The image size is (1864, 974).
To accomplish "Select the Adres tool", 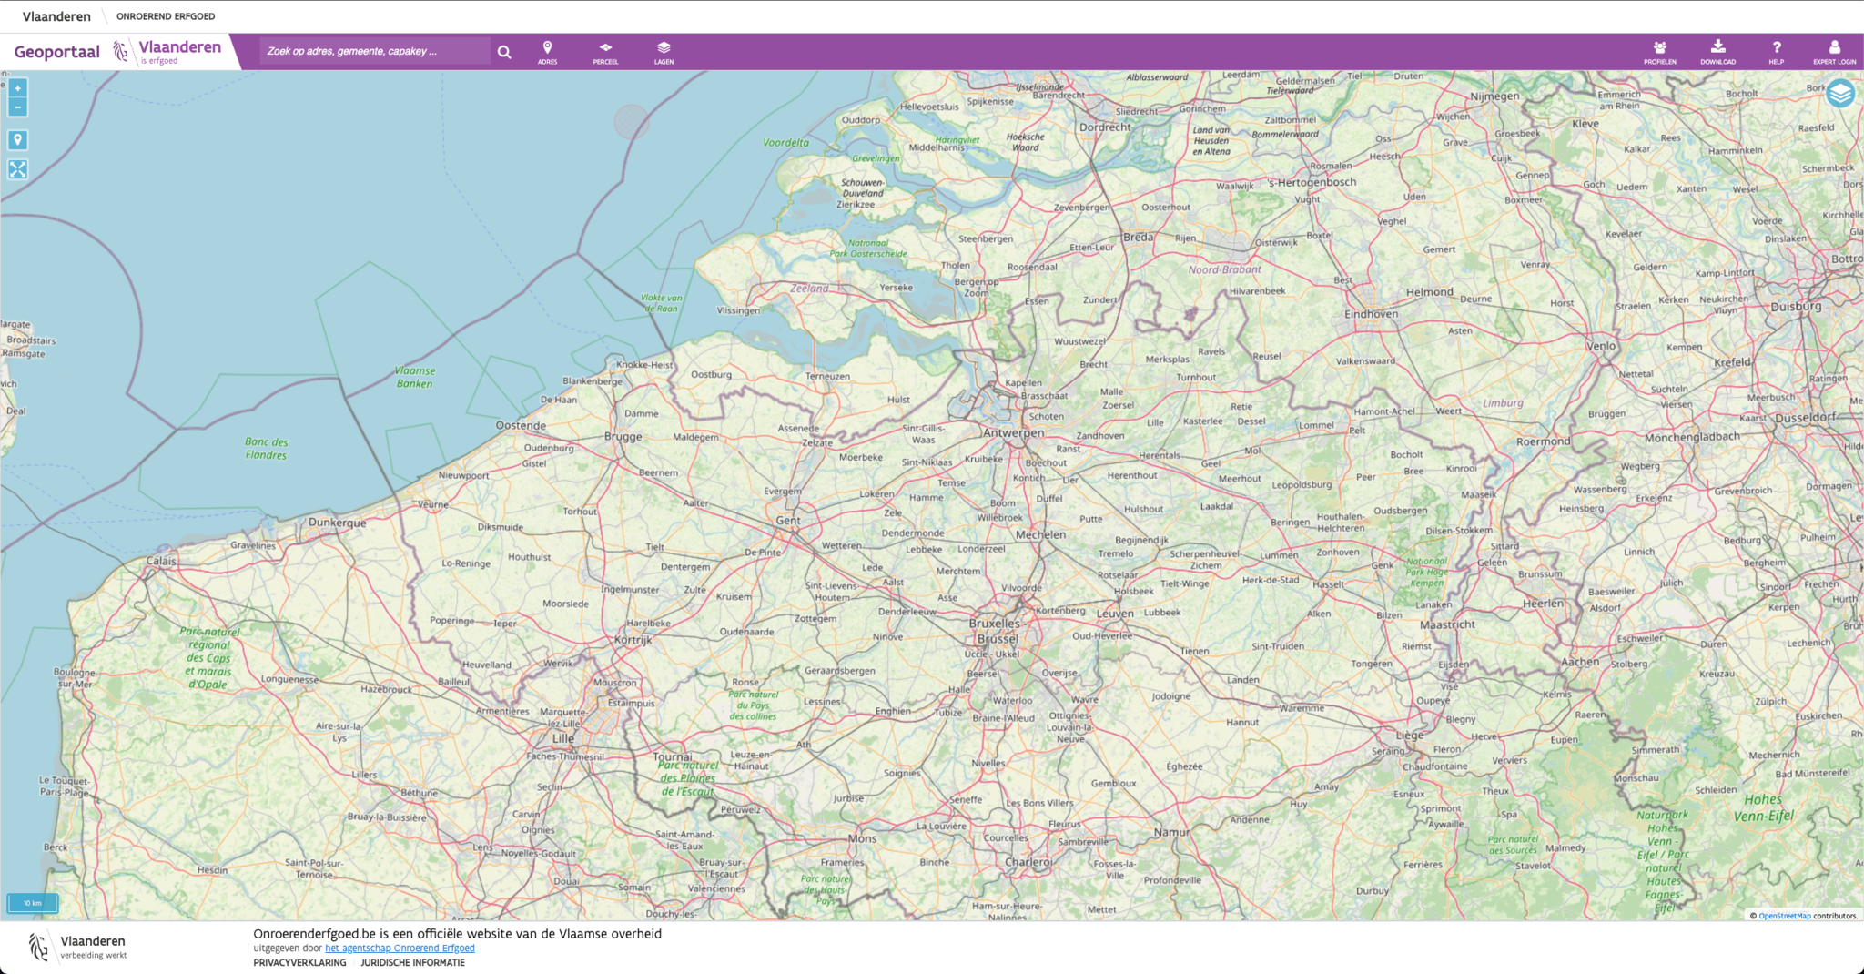I will coord(547,52).
